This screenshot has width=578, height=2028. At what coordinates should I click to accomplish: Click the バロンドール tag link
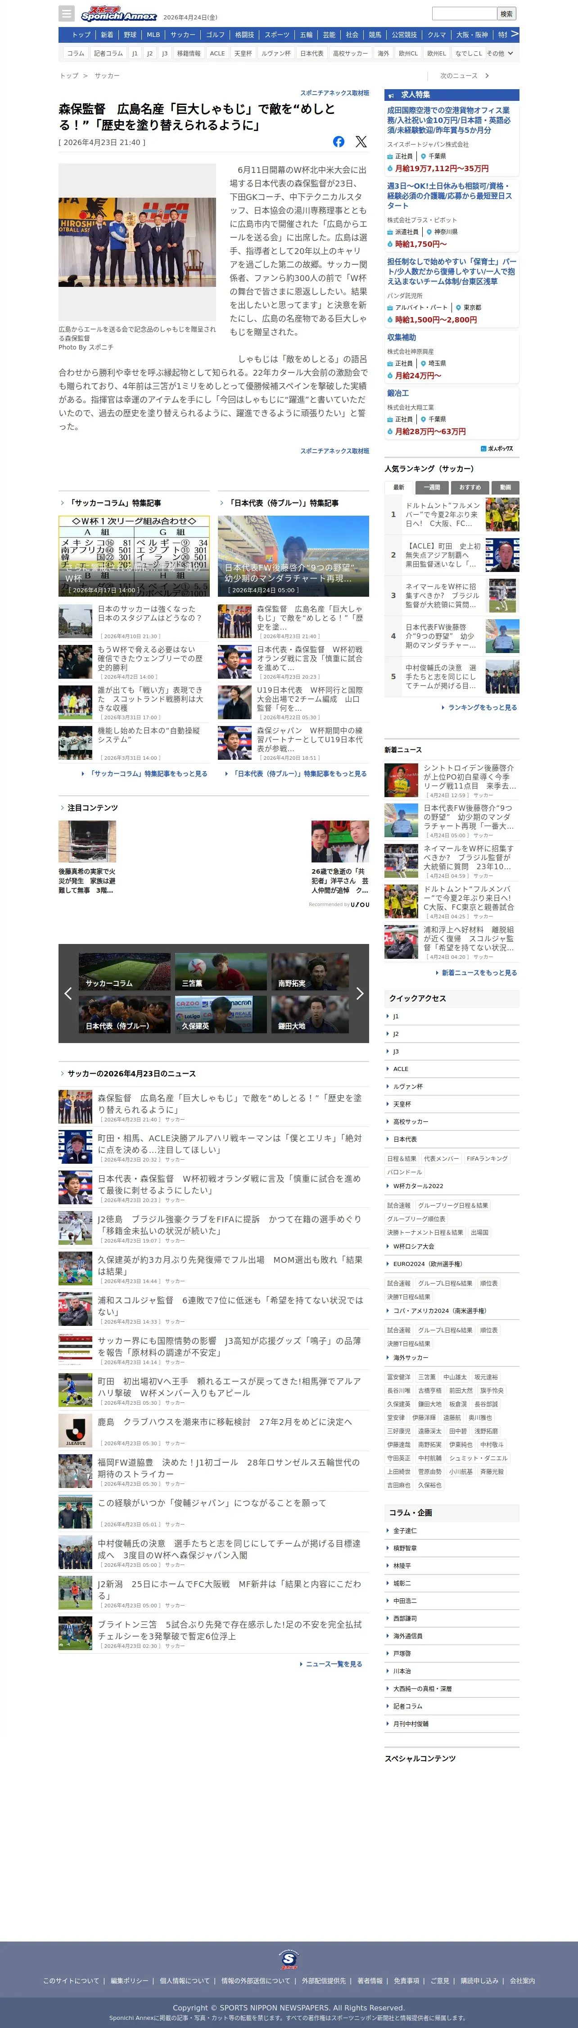[x=404, y=1172]
